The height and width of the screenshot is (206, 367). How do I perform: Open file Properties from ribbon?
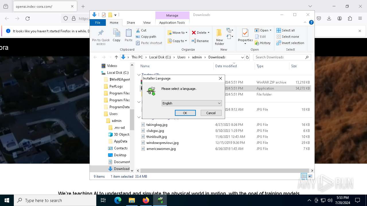pyautogui.click(x=245, y=37)
